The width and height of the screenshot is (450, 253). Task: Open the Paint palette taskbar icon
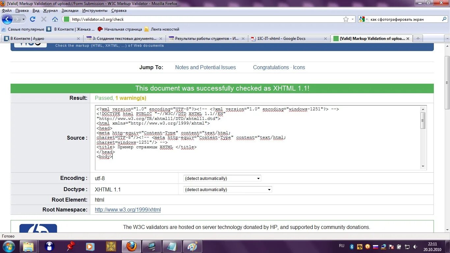[192, 246]
